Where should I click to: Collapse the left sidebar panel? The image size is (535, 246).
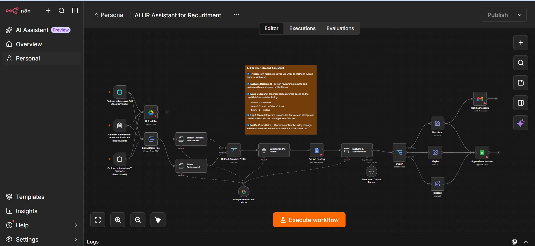point(75,11)
